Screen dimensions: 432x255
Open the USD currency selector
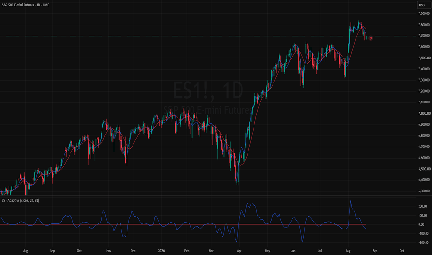pyautogui.click(x=424, y=5)
